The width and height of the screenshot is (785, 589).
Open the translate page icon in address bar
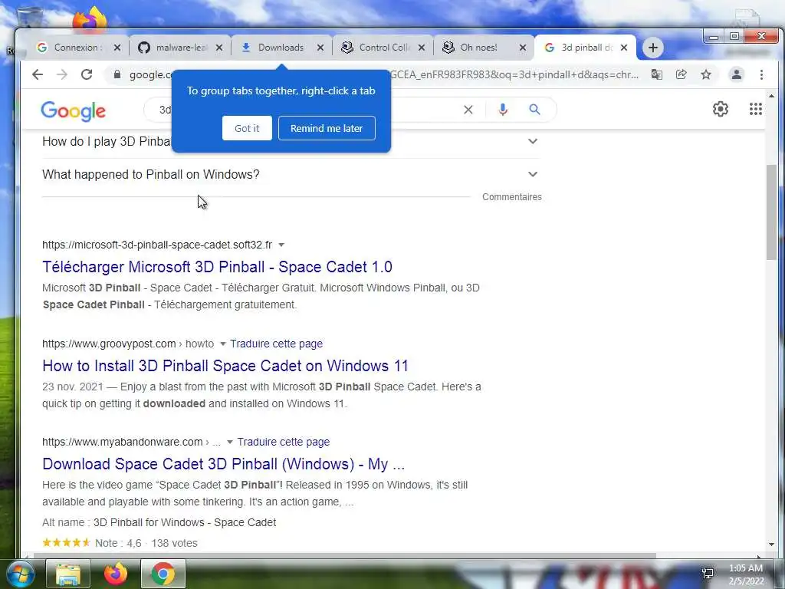[x=657, y=74]
